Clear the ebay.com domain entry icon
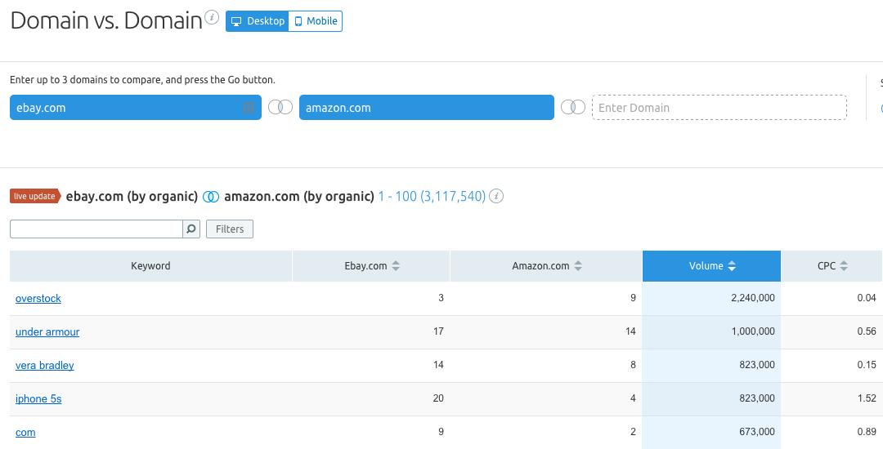 (x=249, y=107)
